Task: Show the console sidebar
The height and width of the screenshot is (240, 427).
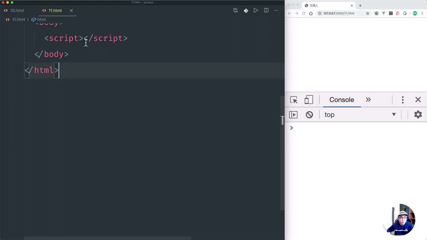Action: point(293,115)
